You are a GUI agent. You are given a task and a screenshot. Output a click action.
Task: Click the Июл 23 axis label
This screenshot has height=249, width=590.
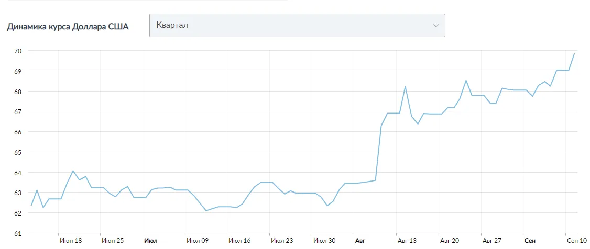(282, 240)
